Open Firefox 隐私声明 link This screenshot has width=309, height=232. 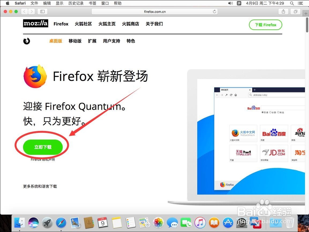point(43,159)
